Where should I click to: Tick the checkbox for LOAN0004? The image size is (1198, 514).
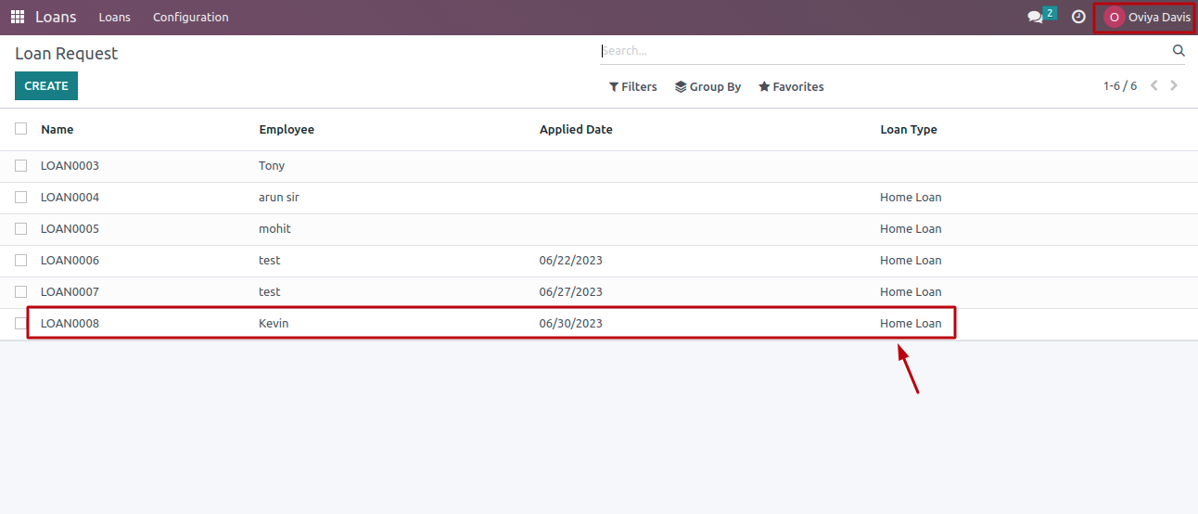pyautogui.click(x=20, y=197)
